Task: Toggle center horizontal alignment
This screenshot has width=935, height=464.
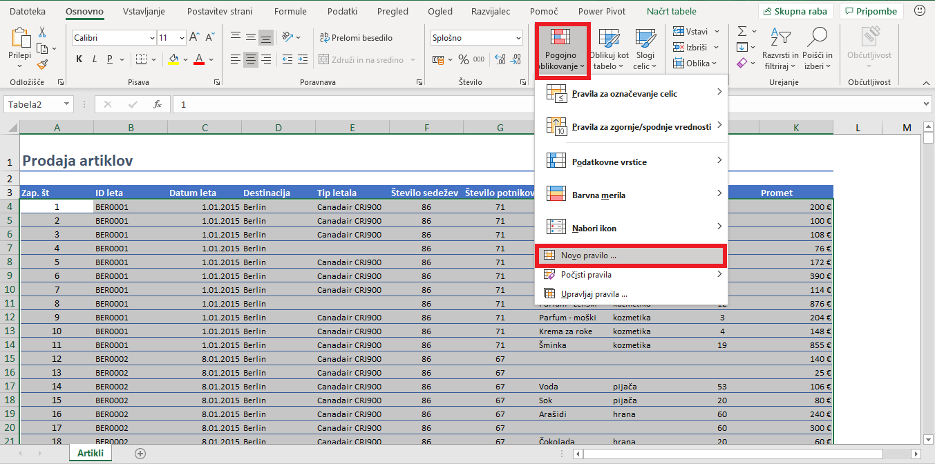Action: (250, 59)
